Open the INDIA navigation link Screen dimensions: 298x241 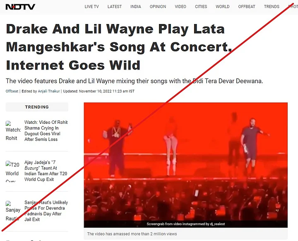tap(136, 7)
